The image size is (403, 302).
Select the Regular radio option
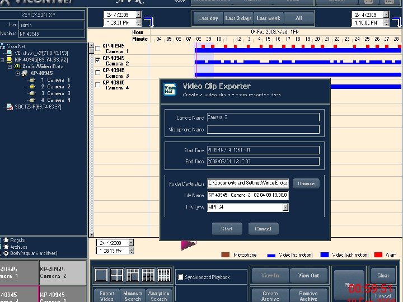(x=6, y=240)
